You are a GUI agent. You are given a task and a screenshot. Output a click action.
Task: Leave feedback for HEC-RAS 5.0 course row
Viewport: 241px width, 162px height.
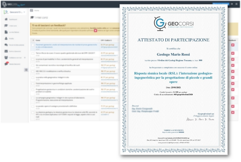pos(233,71)
